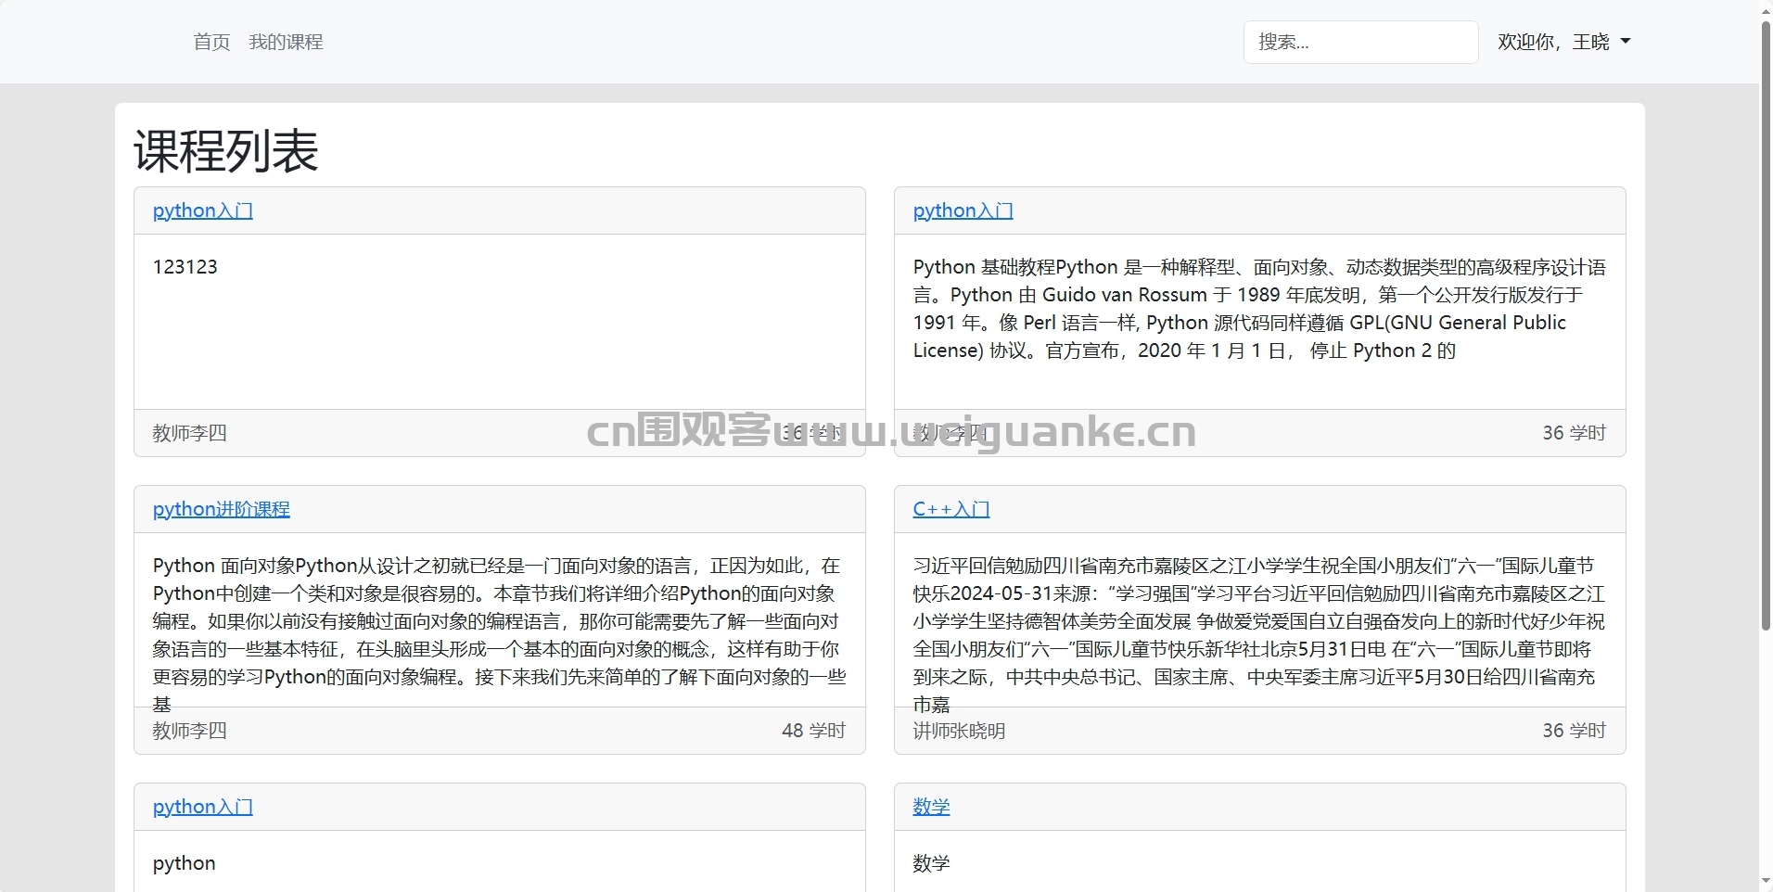Click the dropdown caret beside 欢迎你，王晓

click(1625, 42)
